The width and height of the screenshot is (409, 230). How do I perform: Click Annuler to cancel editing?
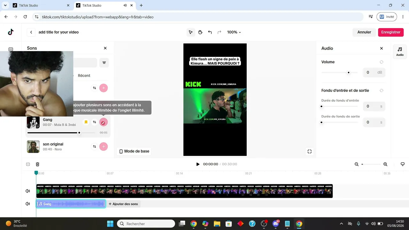[x=364, y=32]
